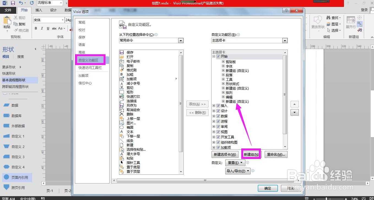The width and height of the screenshot is (374, 200).
Task: Click the Select pointer icon in ribbon
Action: click(328, 30)
